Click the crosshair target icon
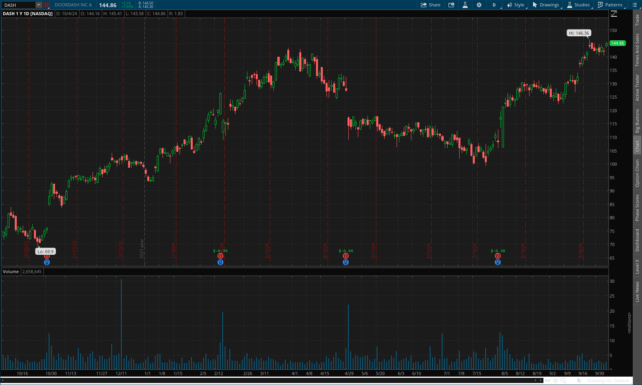The width and height of the screenshot is (642, 385). [555, 381]
